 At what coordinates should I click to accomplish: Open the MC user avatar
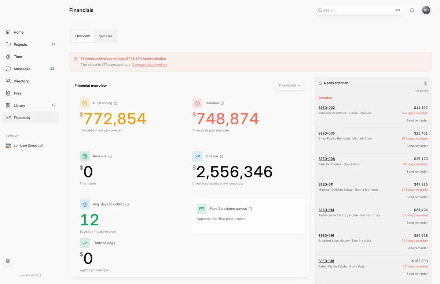point(426,10)
